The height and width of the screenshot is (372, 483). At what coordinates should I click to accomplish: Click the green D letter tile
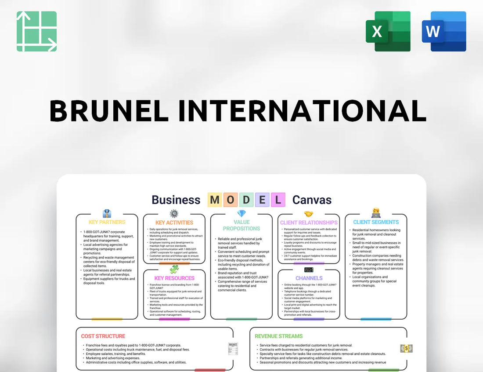(246, 200)
